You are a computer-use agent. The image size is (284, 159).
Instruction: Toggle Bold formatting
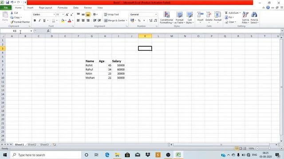point(35,21)
